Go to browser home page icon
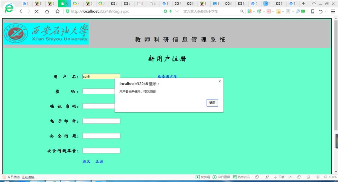Screen dimensions: 338x182 47,11
